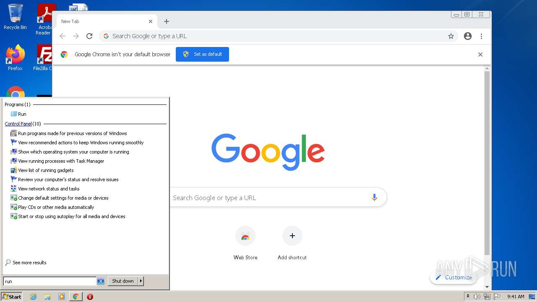
Task: Open Start or stop using autoplay result
Action: 68,216
